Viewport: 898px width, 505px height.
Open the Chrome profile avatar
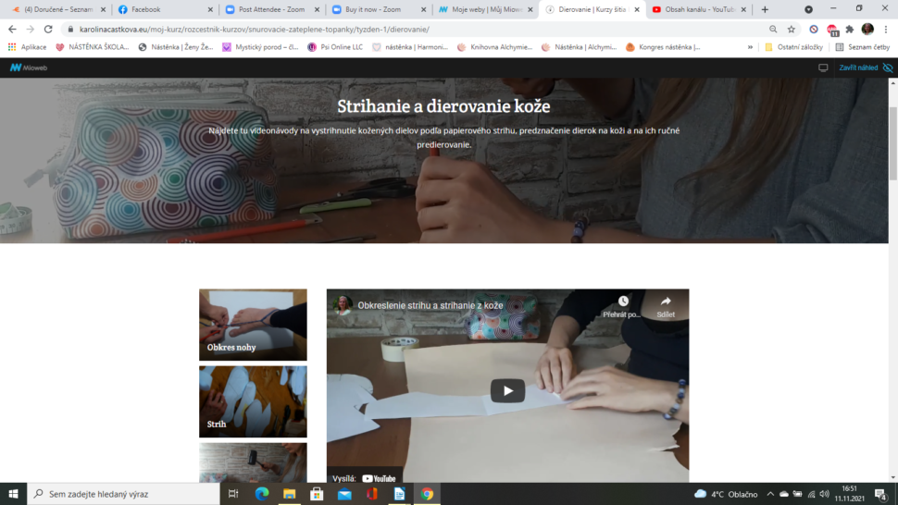[x=867, y=30]
